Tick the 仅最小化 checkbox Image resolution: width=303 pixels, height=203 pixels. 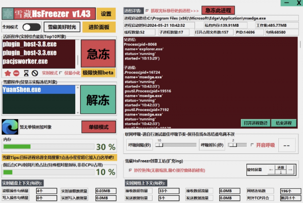(61, 73)
